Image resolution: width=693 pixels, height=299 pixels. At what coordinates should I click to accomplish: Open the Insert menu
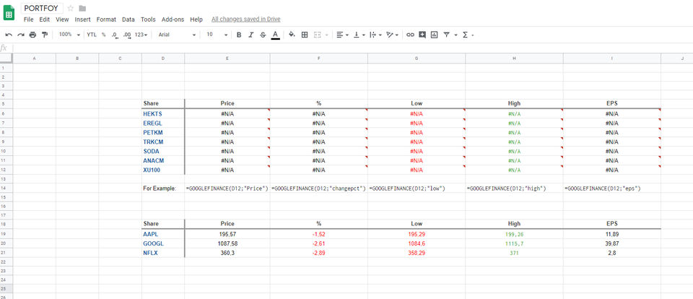(x=82, y=19)
